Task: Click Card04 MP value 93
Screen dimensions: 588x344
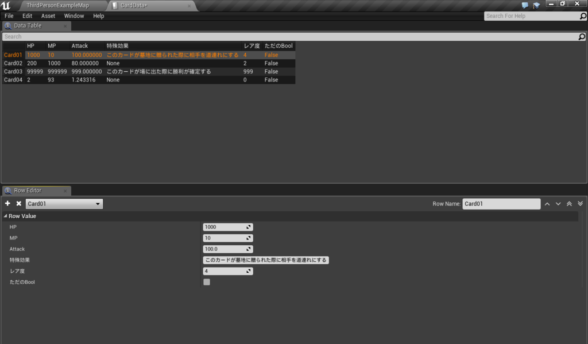Action: (x=51, y=80)
